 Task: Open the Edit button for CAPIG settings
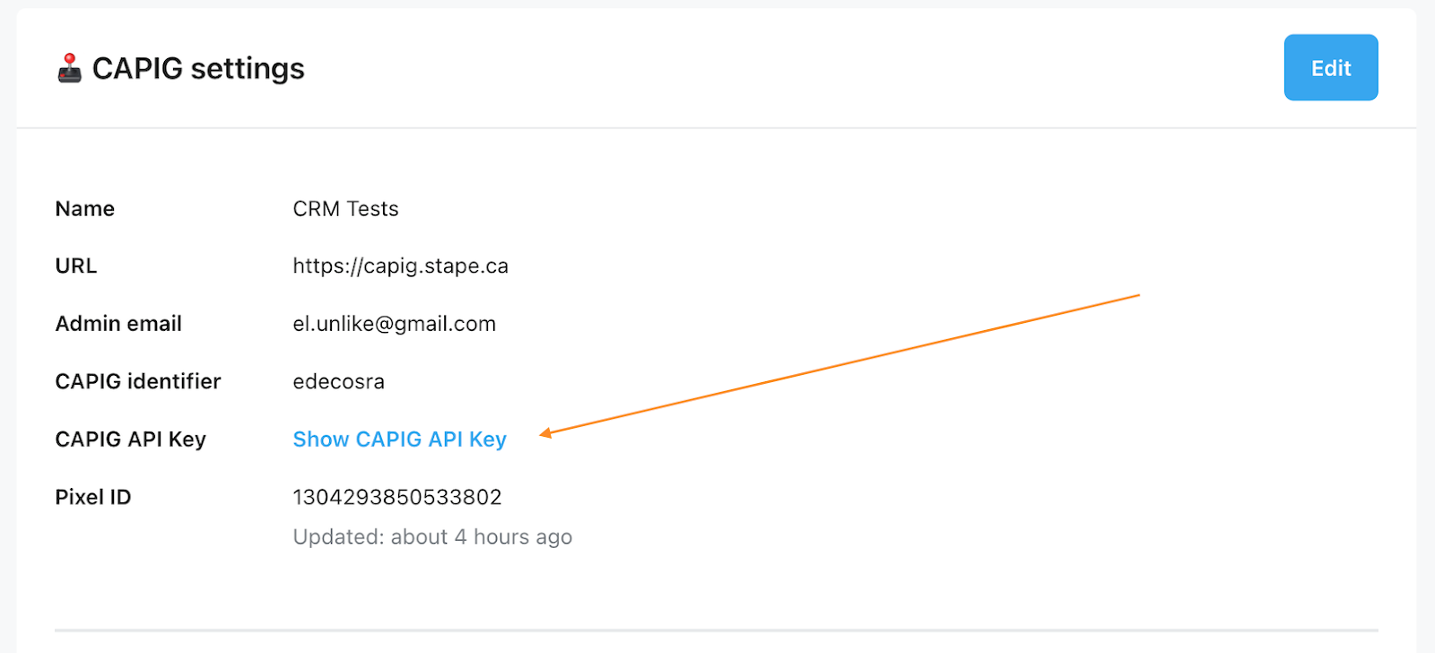point(1331,67)
